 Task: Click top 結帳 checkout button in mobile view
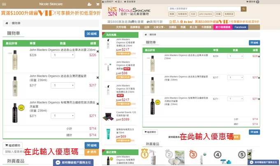[92, 34]
